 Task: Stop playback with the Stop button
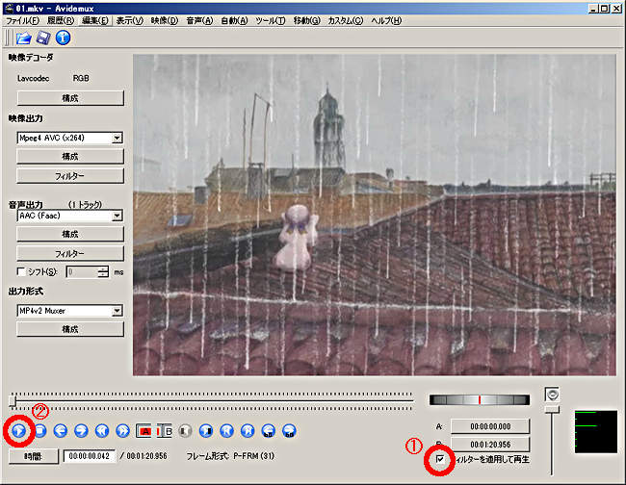(x=39, y=431)
